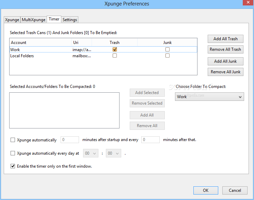Check Junk for the Work account
Image resolution: width=254 pixels, height=200 pixels.
click(167, 49)
